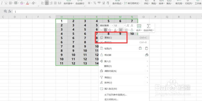Click the ribbon red font color A
Image resolution: width=202 pixels, height=101 pixels.
(27, 3)
